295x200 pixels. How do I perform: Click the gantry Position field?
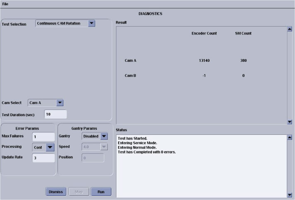92,158
